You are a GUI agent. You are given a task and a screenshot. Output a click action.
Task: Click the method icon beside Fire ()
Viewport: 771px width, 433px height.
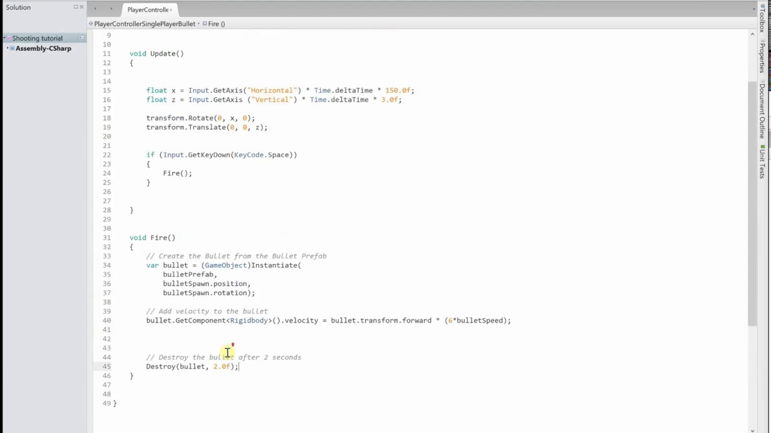[x=205, y=23]
